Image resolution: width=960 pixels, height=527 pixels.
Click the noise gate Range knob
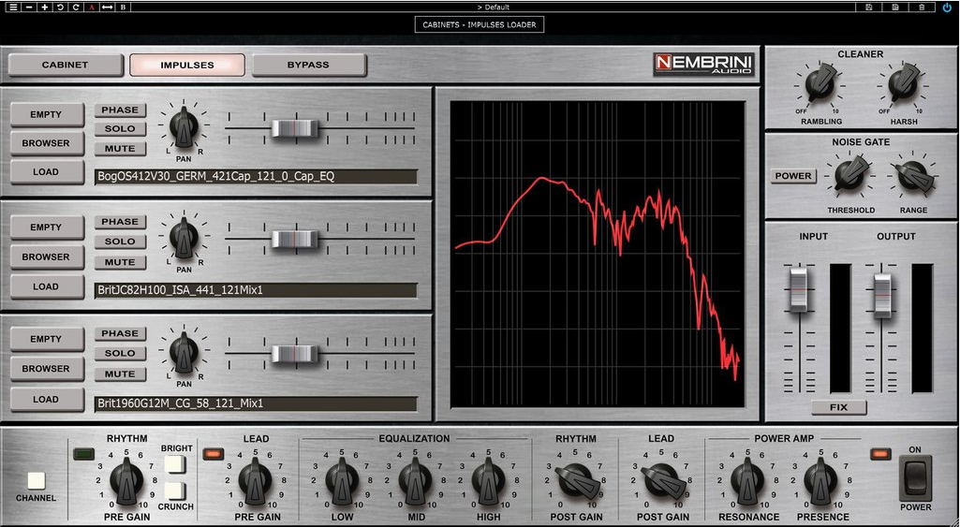pos(913,175)
